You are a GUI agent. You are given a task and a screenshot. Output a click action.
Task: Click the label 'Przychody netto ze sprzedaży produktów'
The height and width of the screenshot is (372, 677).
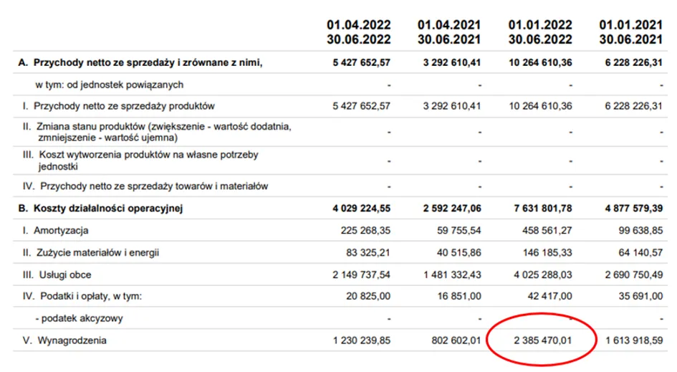[x=124, y=106]
